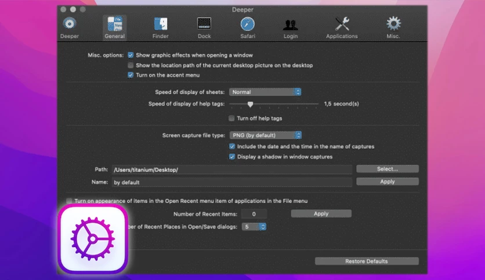Apply the screen capture name
Screen dimensions: 485x280
tap(388, 182)
